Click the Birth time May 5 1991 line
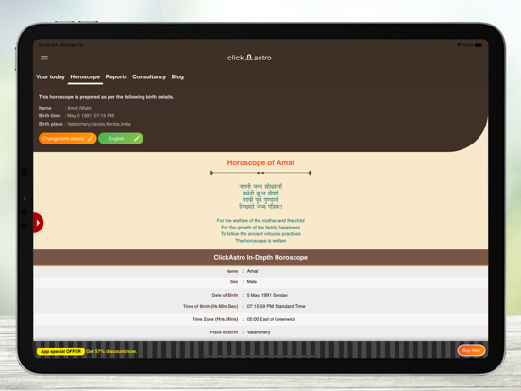The width and height of the screenshot is (521, 391). [76, 116]
